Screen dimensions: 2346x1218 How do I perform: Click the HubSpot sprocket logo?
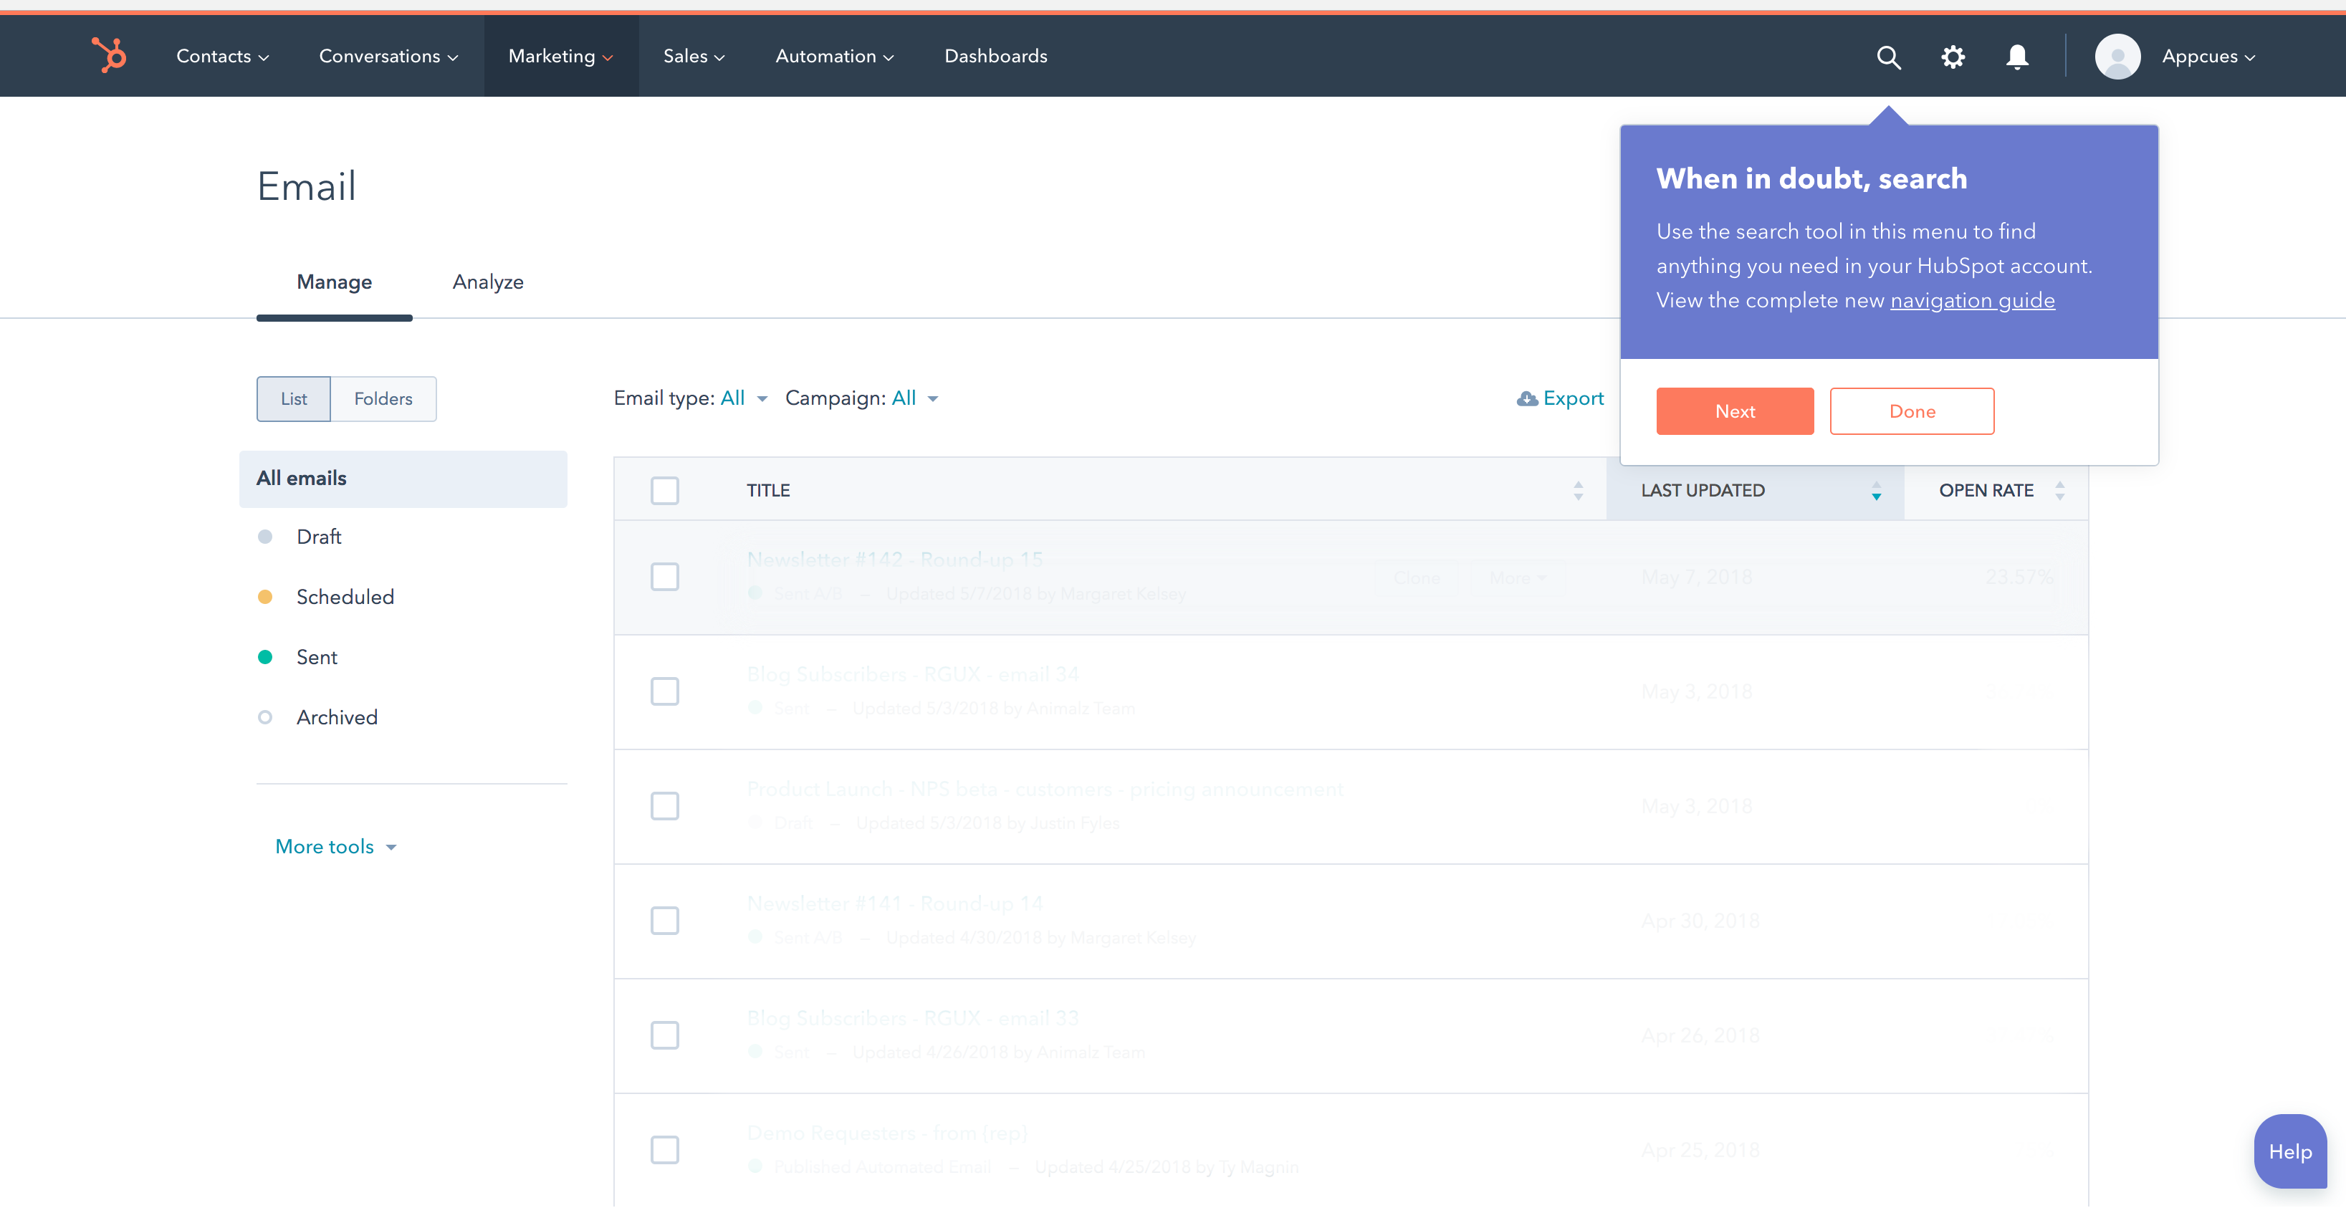point(110,56)
